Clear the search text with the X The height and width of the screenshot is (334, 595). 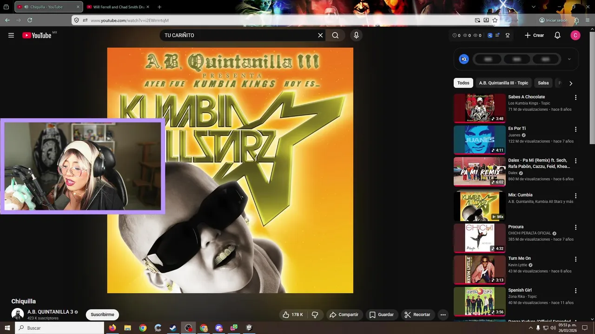(320, 35)
